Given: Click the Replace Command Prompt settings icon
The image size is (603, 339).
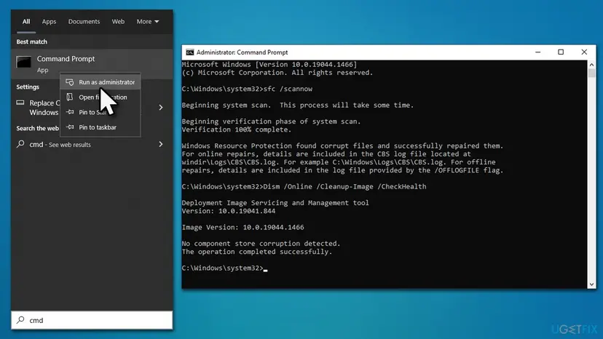Looking at the screenshot, I should pyautogui.click(x=20, y=103).
